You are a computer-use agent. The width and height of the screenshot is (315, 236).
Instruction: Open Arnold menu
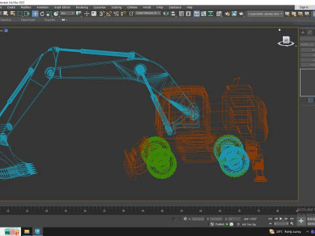(147, 7)
